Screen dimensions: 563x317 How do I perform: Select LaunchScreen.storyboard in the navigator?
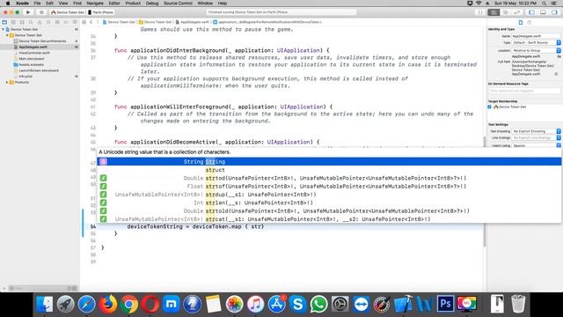point(39,70)
